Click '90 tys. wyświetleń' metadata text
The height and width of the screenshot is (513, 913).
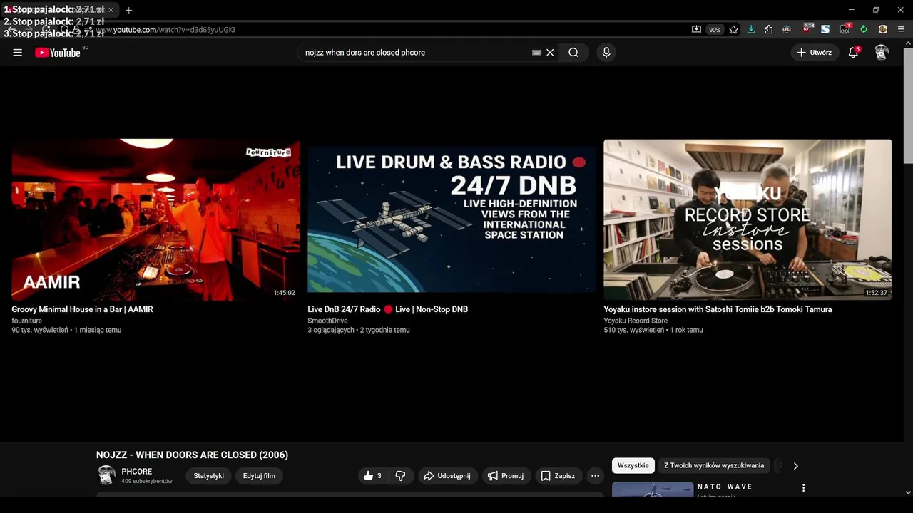39,331
